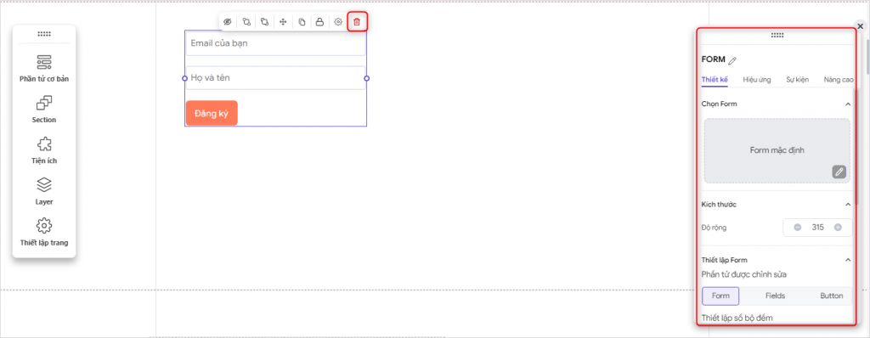This screenshot has width=870, height=338.
Task: Select the Fields segment option
Action: tap(775, 296)
